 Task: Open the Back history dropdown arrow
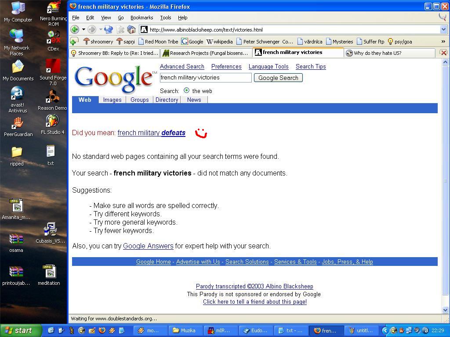(83, 29)
